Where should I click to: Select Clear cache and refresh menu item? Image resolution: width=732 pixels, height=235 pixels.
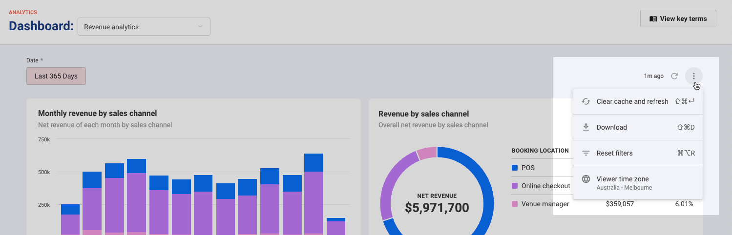tap(638, 101)
